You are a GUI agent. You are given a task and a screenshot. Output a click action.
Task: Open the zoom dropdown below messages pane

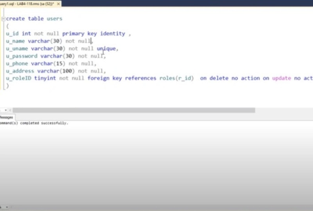point(7,207)
